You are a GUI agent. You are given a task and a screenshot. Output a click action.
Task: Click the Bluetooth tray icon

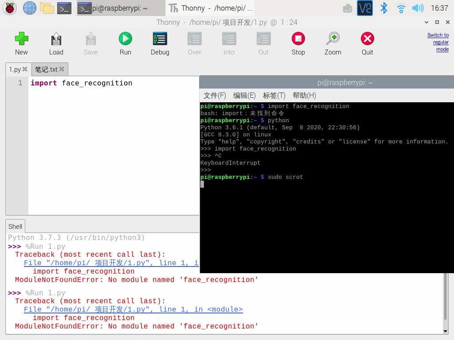click(384, 8)
